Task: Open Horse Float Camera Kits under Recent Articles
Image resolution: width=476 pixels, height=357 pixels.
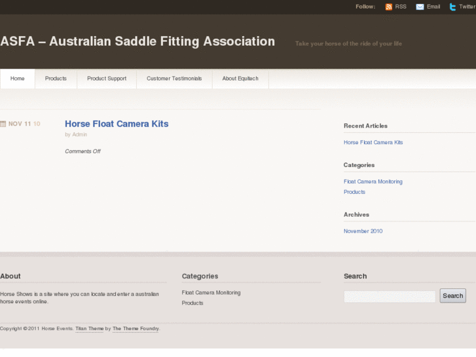Action: pyautogui.click(x=373, y=142)
